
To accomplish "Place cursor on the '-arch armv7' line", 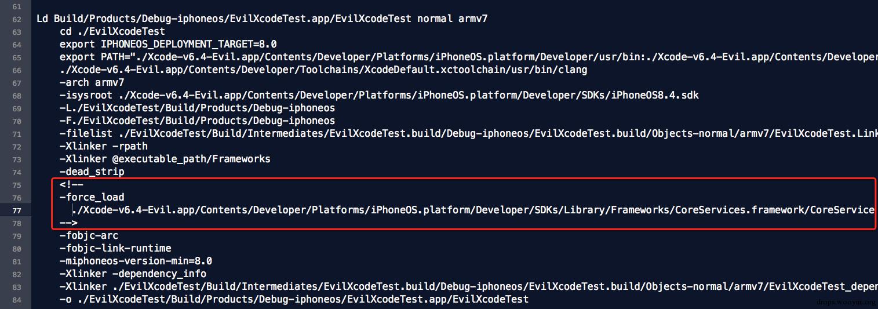I will (92, 83).
